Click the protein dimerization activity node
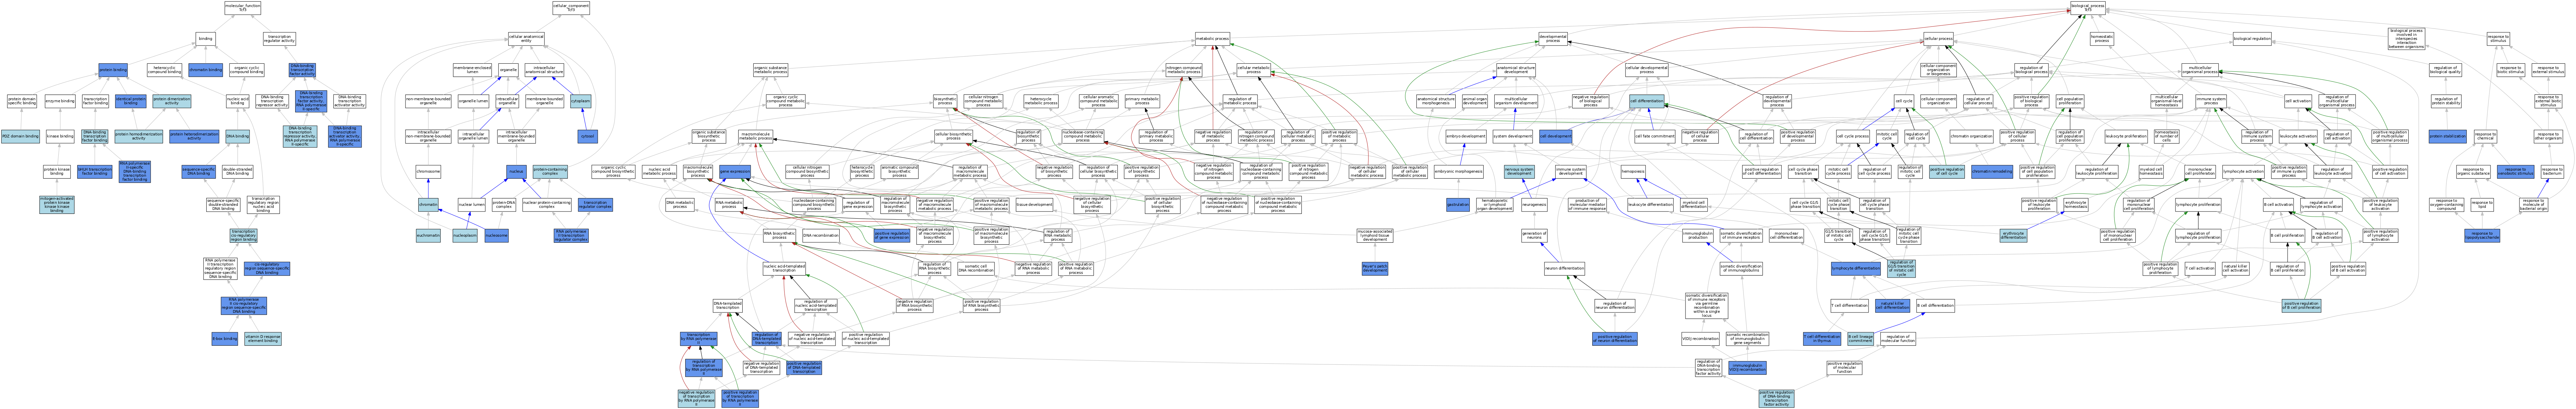Viewport: 2576px width, 409px height. pyautogui.click(x=172, y=101)
